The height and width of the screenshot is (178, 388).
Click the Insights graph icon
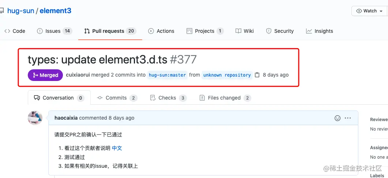coord(309,31)
